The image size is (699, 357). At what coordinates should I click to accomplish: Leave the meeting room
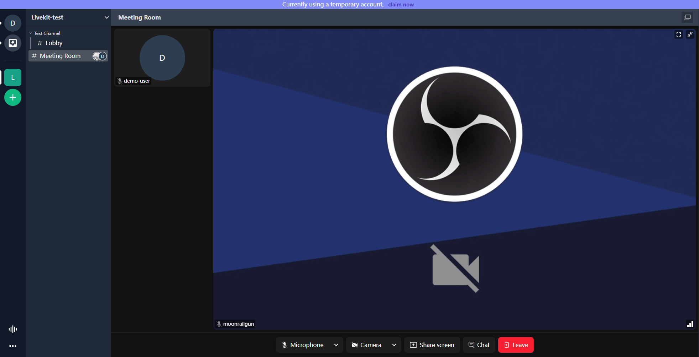(x=516, y=345)
